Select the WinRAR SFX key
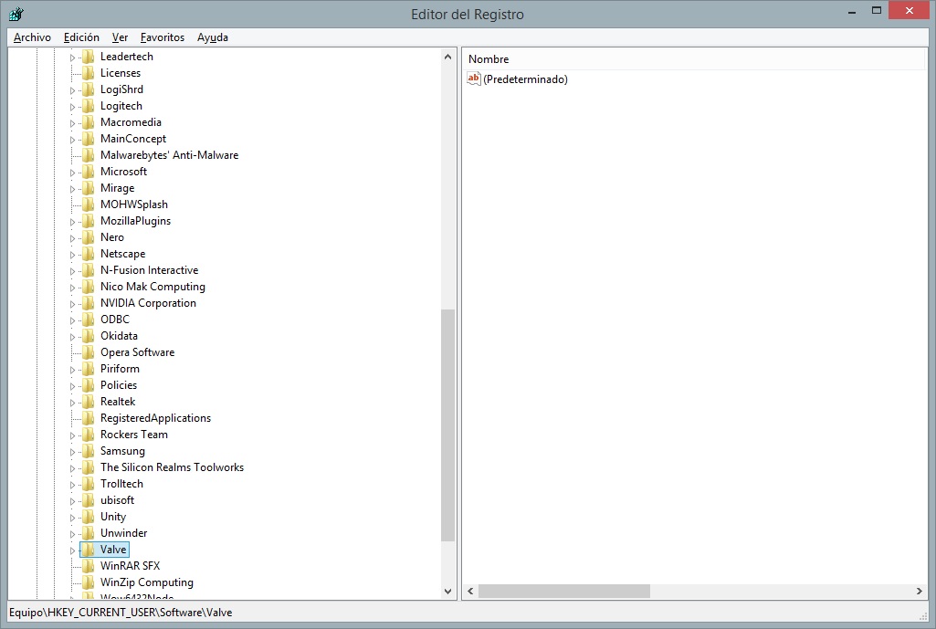The width and height of the screenshot is (936, 629). coord(131,566)
